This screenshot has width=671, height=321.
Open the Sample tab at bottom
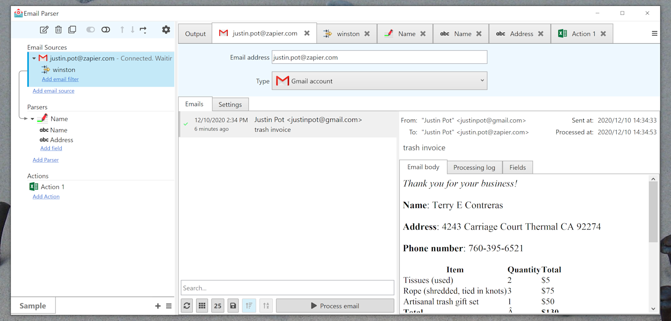click(33, 306)
